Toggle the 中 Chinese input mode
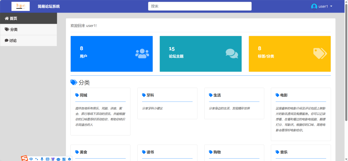 click(x=31, y=159)
